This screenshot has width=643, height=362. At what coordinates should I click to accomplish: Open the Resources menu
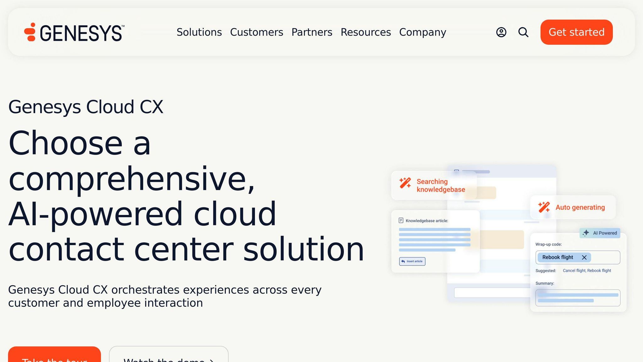pos(366,32)
